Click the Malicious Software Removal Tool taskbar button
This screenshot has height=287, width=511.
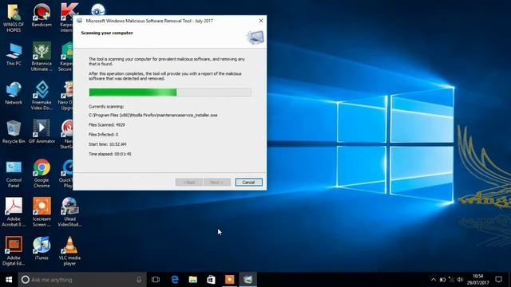(x=248, y=280)
